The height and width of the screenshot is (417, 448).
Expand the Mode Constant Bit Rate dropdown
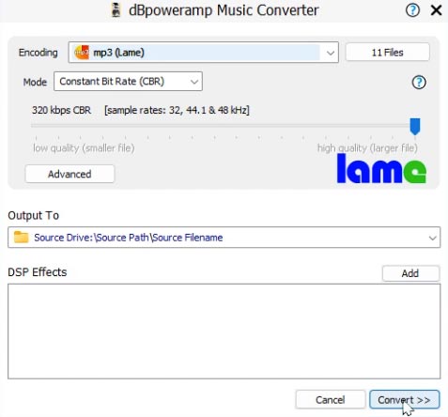point(128,82)
